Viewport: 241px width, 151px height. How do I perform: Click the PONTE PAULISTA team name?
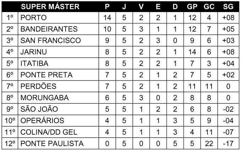pos(52,143)
